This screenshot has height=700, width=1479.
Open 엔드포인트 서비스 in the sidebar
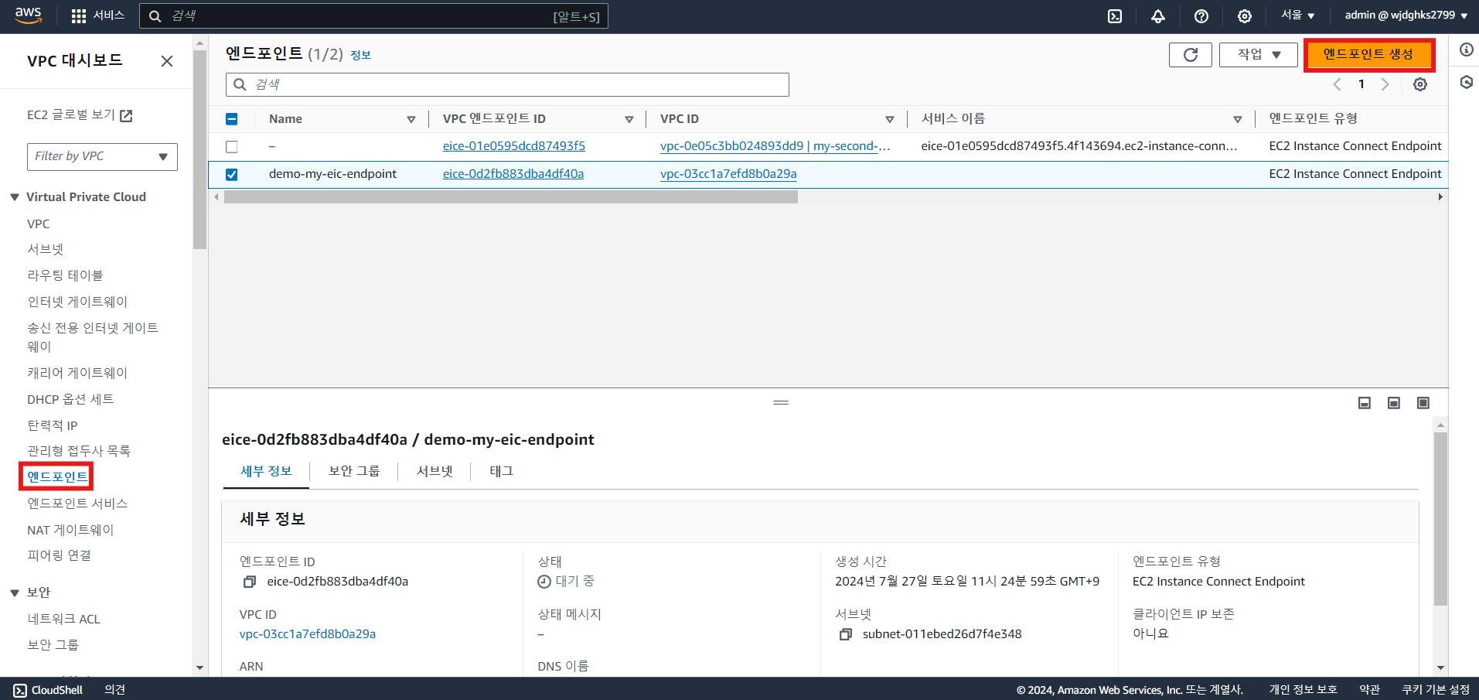77,504
